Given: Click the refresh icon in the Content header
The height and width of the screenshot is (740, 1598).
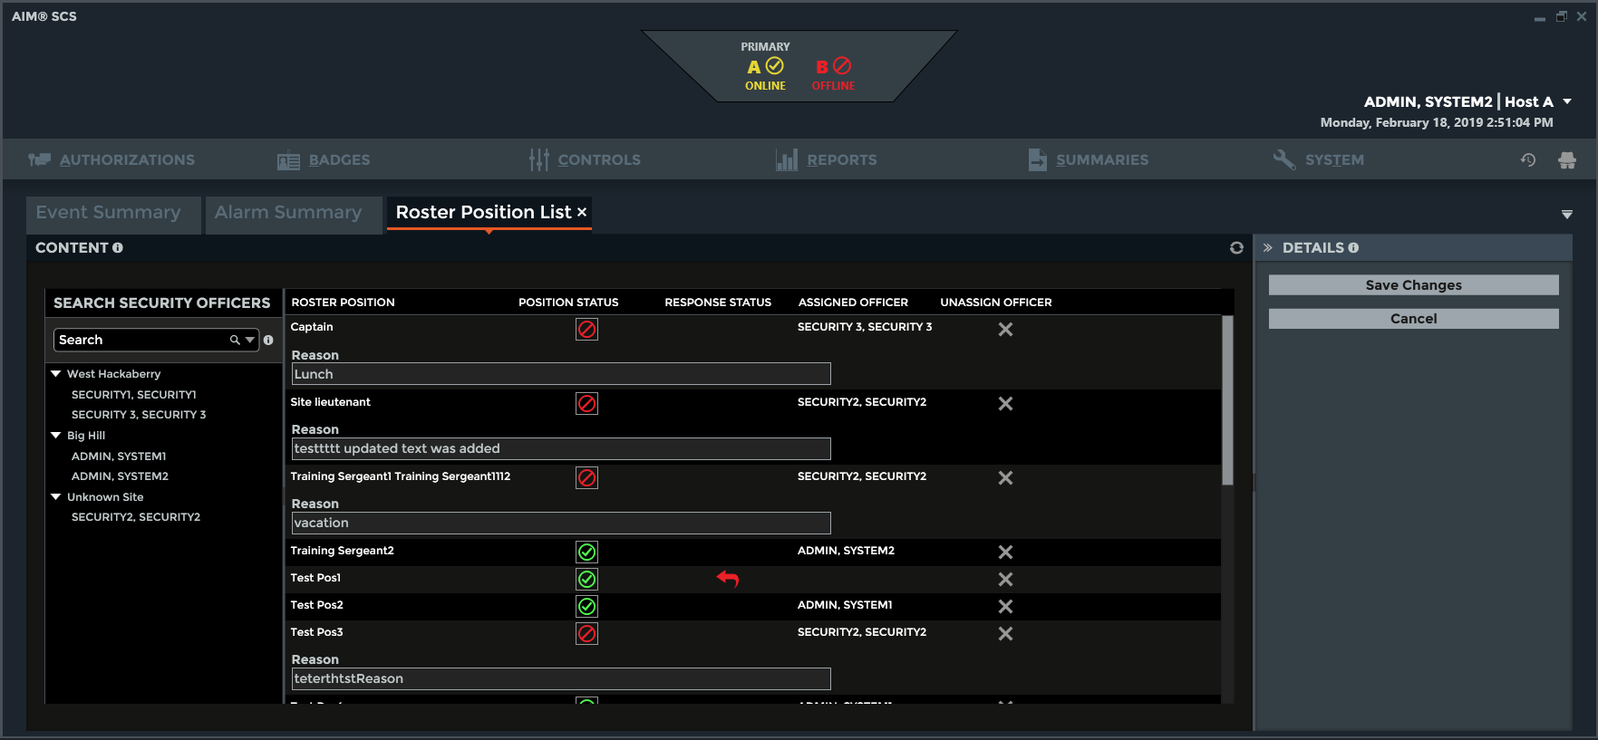Looking at the screenshot, I should 1236,248.
